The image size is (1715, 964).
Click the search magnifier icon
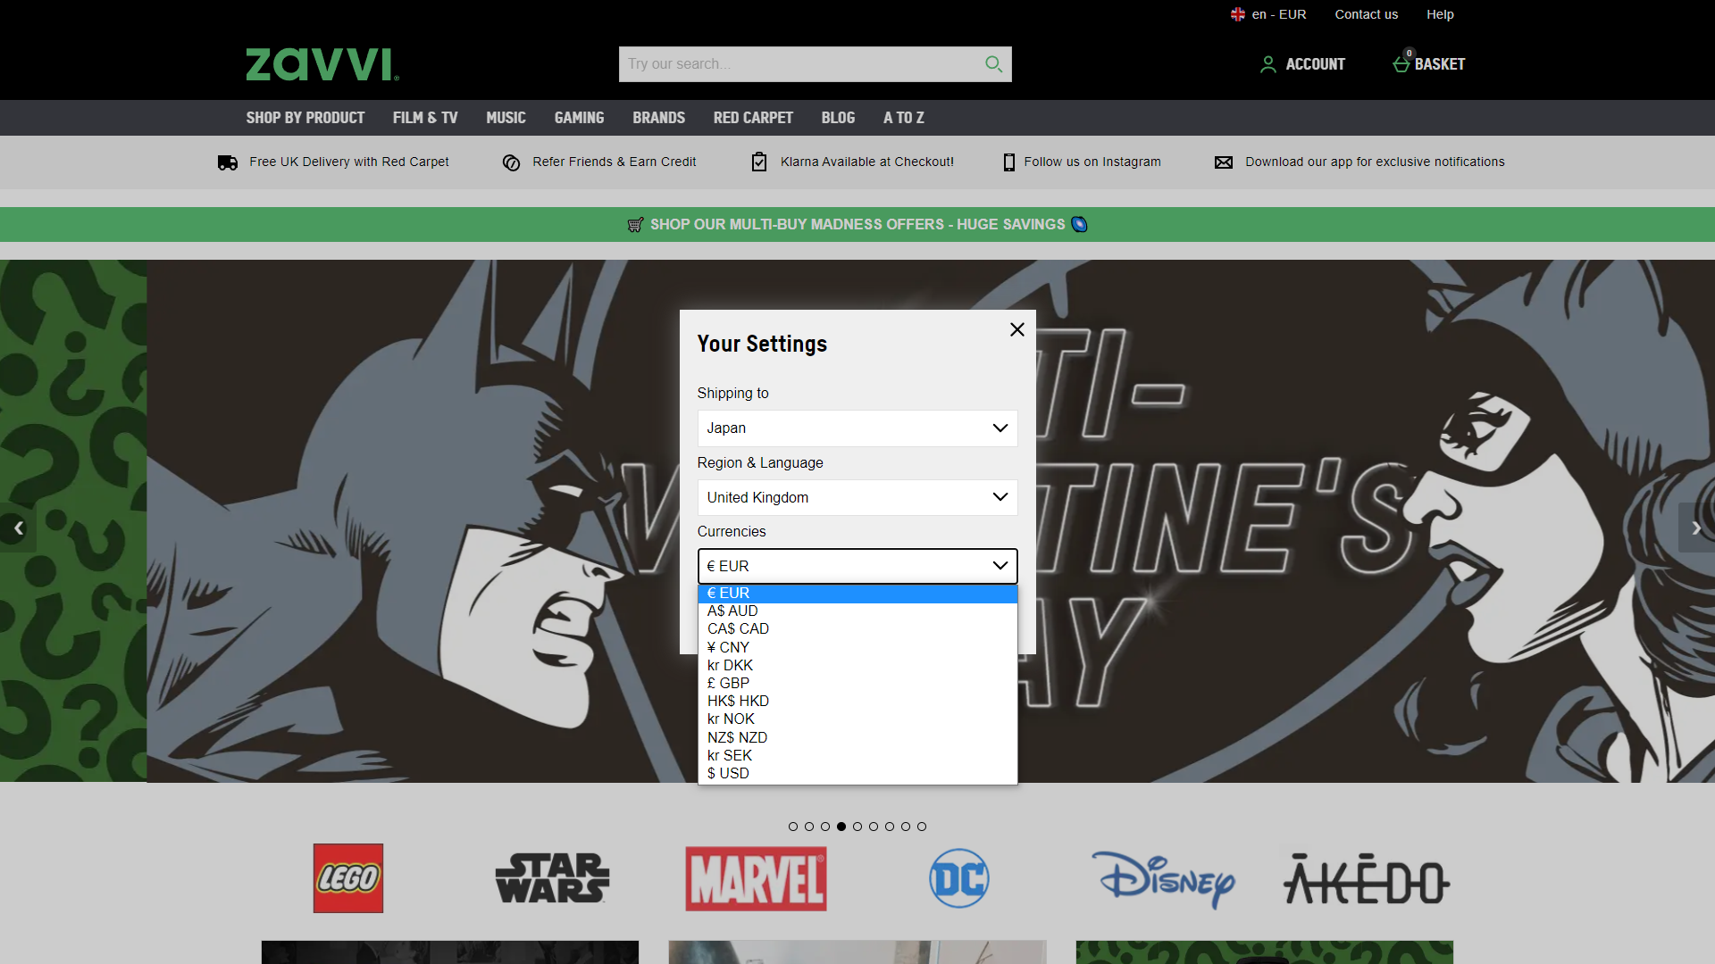click(993, 64)
